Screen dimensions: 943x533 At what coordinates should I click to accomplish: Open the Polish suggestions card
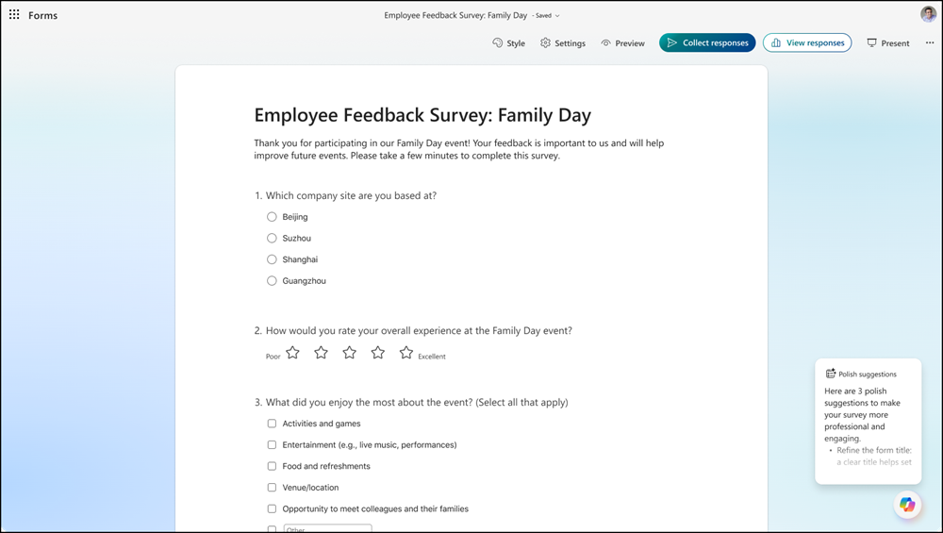(x=868, y=421)
